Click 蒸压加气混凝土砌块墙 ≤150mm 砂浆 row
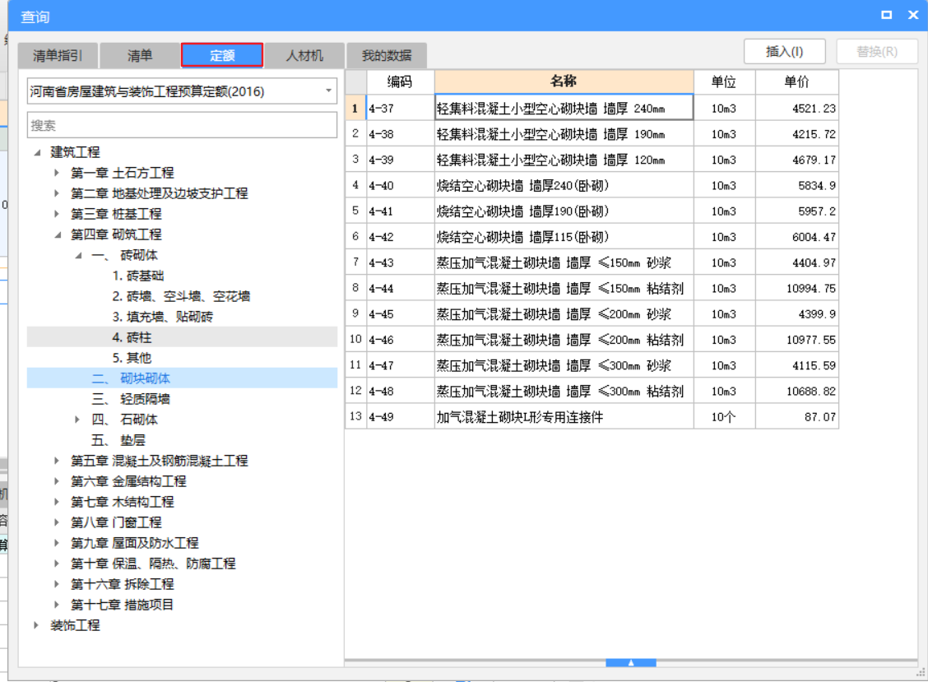Image resolution: width=928 pixels, height=682 pixels. click(x=564, y=263)
